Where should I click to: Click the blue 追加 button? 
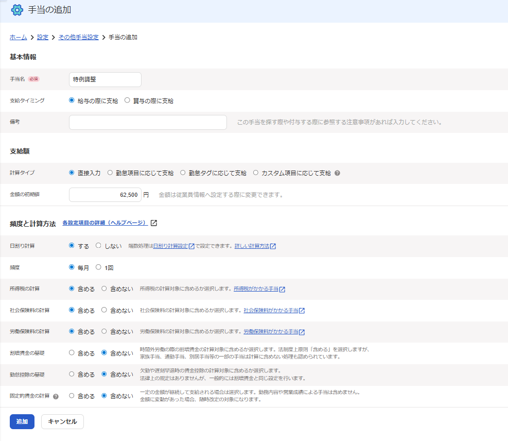(x=22, y=421)
